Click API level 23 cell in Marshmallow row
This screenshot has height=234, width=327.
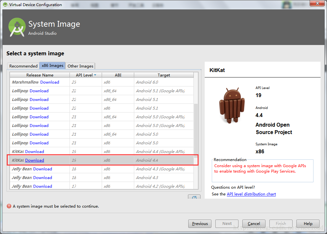pos(86,82)
